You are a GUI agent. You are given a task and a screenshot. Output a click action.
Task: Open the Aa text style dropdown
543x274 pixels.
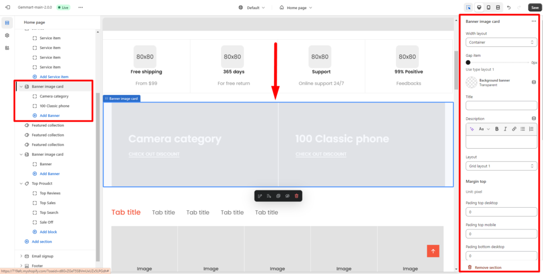click(484, 129)
